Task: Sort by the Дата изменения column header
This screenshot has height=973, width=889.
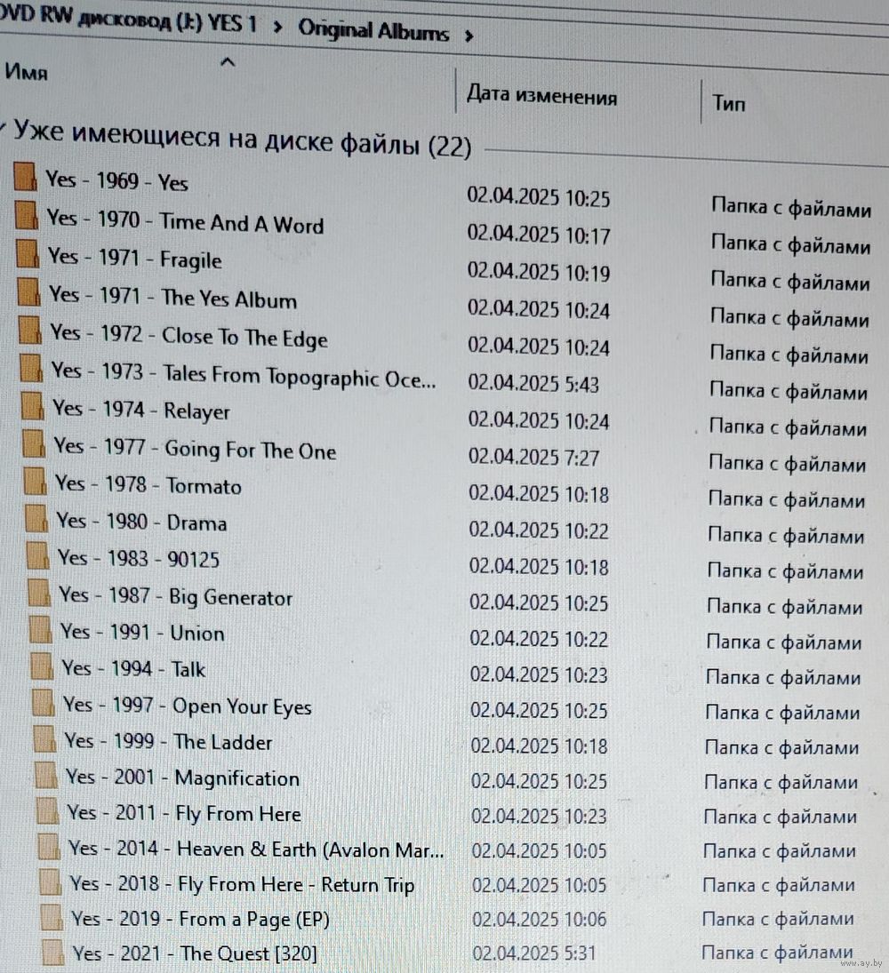Action: (541, 95)
